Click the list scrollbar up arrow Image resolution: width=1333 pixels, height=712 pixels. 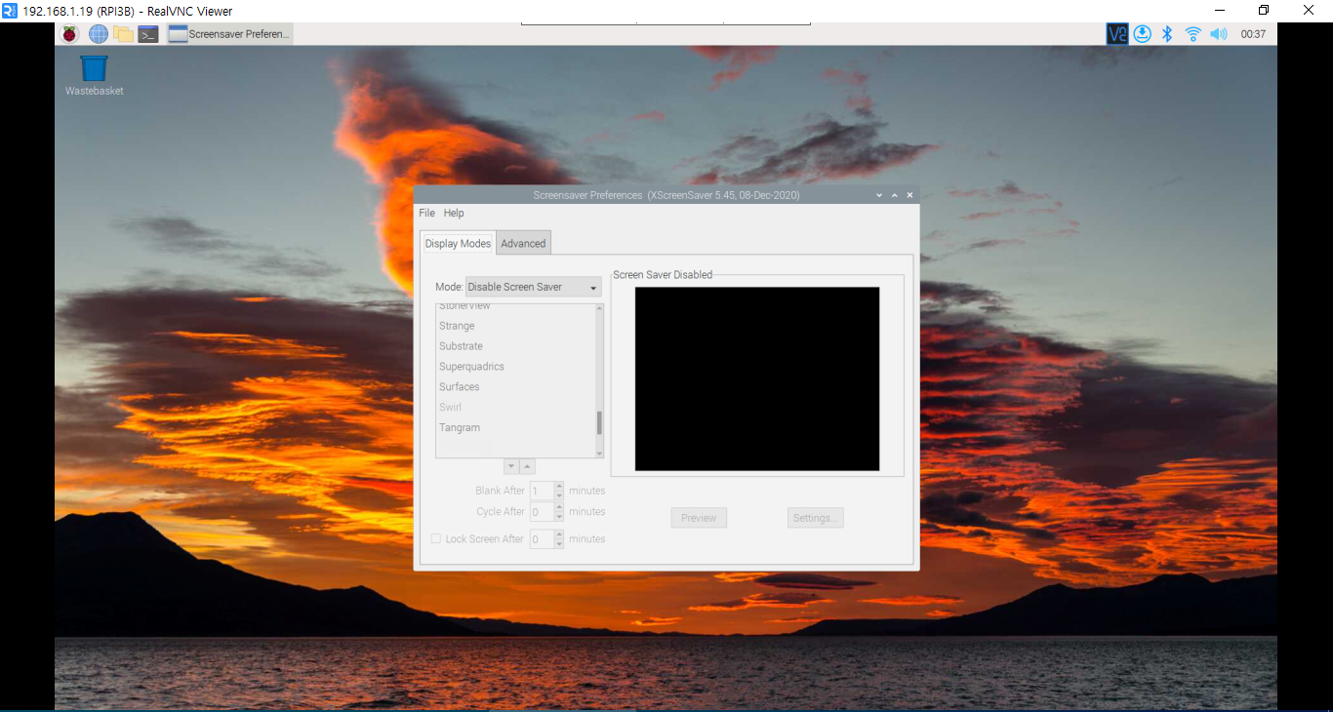(599, 308)
